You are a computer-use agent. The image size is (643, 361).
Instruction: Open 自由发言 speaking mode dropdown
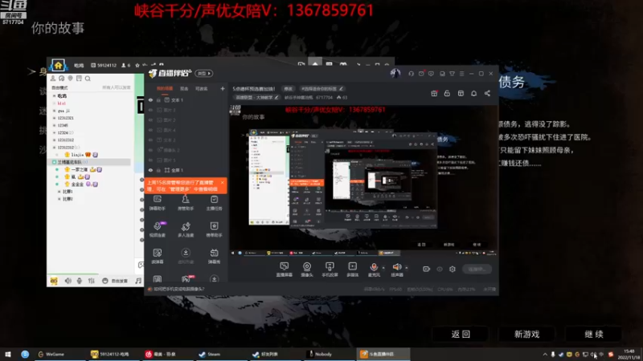[116, 281]
